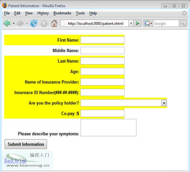Viewport: 190px width, 172px height.
Task: Reload the page with the Refresh icon
Action: 34,23
